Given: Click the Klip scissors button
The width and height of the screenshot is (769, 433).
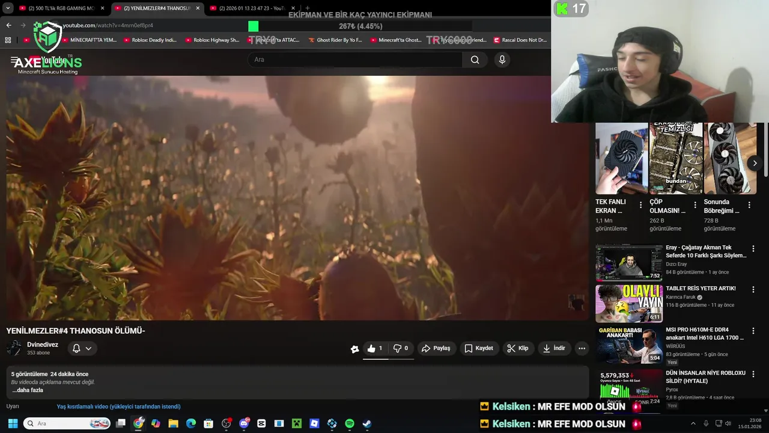Looking at the screenshot, I should (x=517, y=348).
